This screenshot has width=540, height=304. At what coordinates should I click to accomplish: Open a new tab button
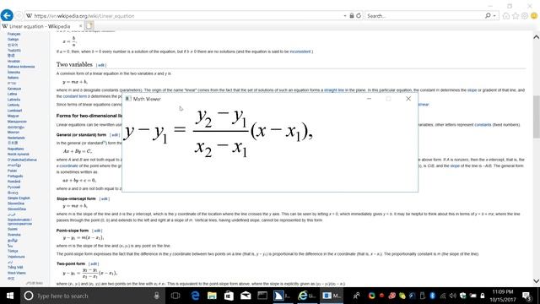(89, 26)
